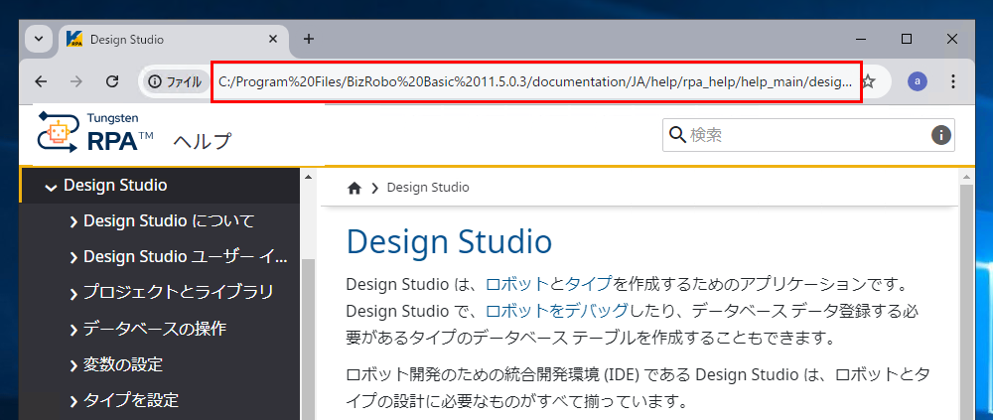This screenshot has height=420, width=993.
Task: Click Design Studio breadcrumb text
Action: (428, 188)
